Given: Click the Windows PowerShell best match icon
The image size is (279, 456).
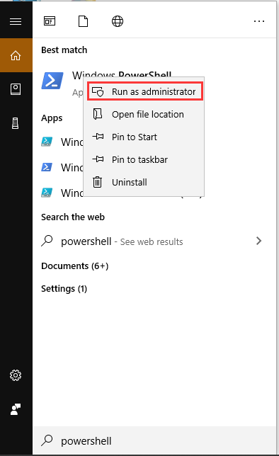Looking at the screenshot, I should point(52,81).
